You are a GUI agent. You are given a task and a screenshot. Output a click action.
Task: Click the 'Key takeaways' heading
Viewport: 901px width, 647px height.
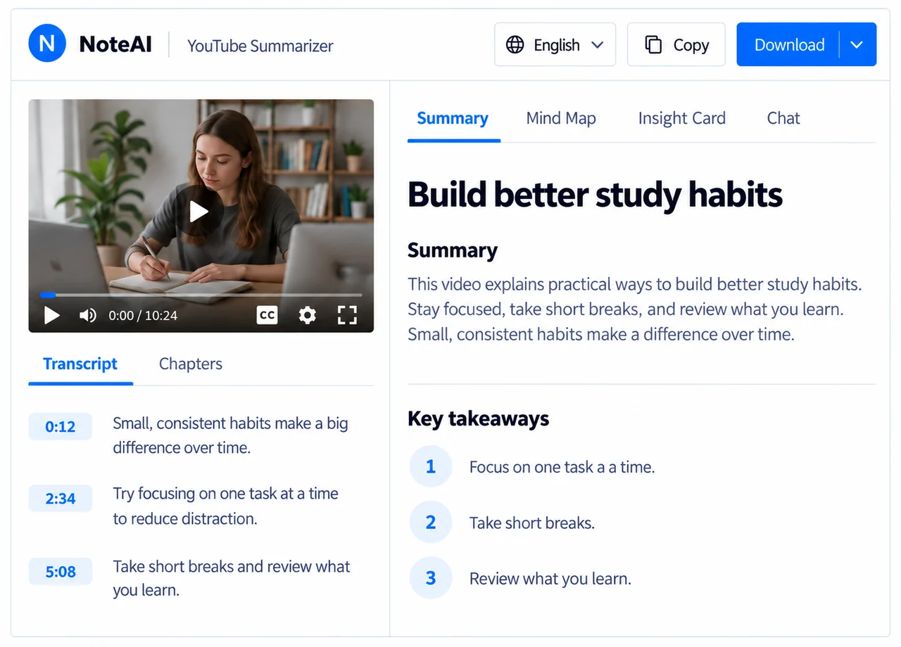(479, 419)
